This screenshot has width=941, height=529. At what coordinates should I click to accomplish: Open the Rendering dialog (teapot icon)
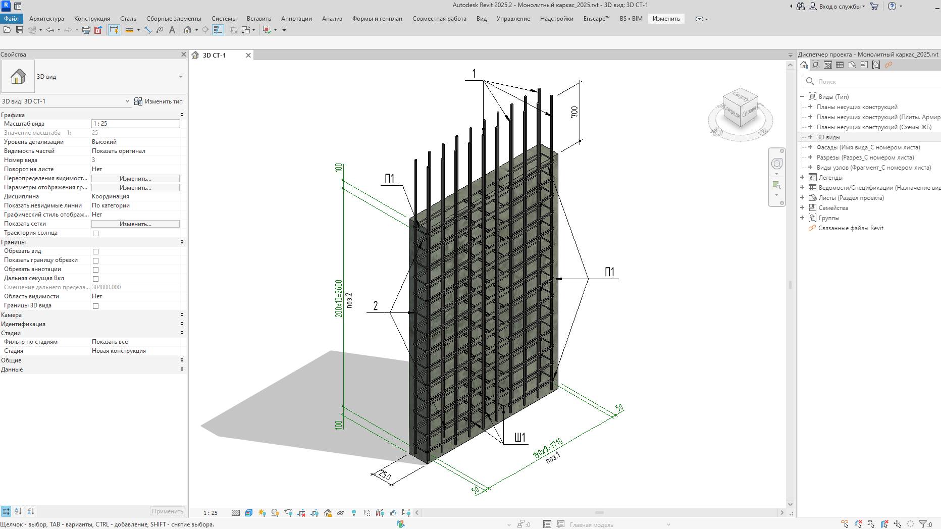pos(289,513)
